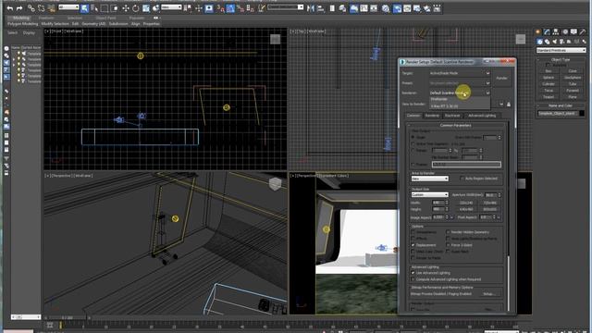Enable Render Hidden Geometry checkbox

point(448,232)
